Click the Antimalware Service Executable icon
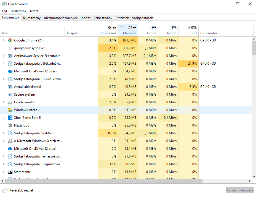This screenshot has width=256, height=197. click(10, 56)
